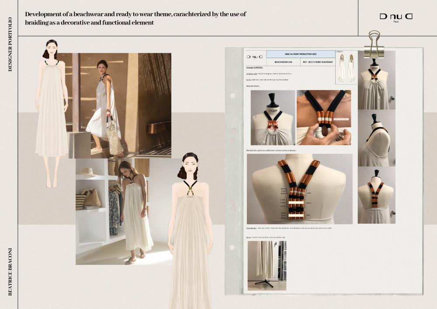Click the metal binder clip

tap(374, 44)
